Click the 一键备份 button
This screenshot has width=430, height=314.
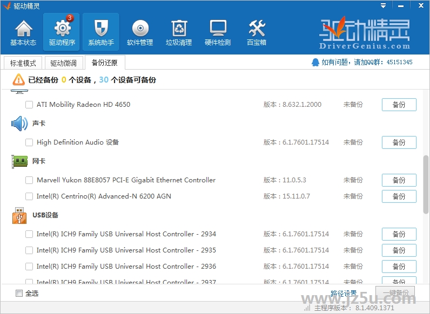coord(395,293)
